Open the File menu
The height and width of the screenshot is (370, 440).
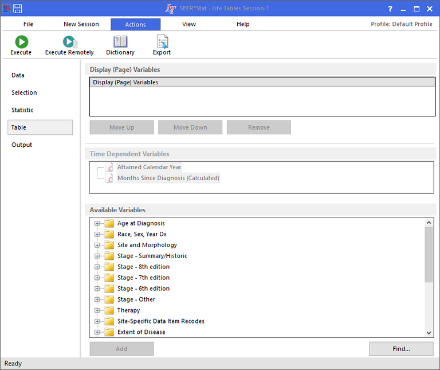pos(28,24)
